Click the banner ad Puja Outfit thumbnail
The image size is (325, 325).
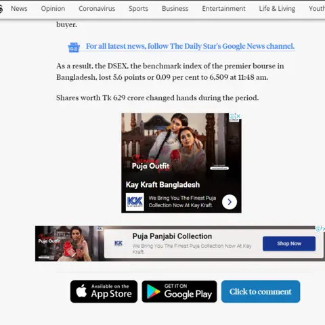click(67, 244)
